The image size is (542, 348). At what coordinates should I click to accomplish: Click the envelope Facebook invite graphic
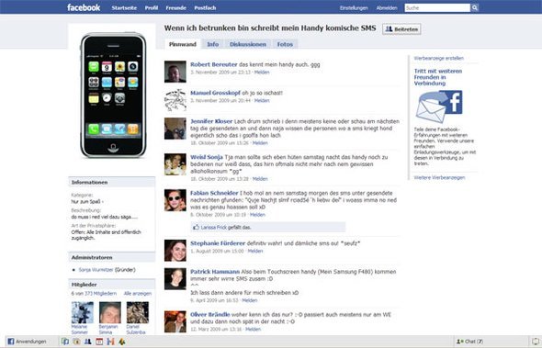click(x=439, y=107)
